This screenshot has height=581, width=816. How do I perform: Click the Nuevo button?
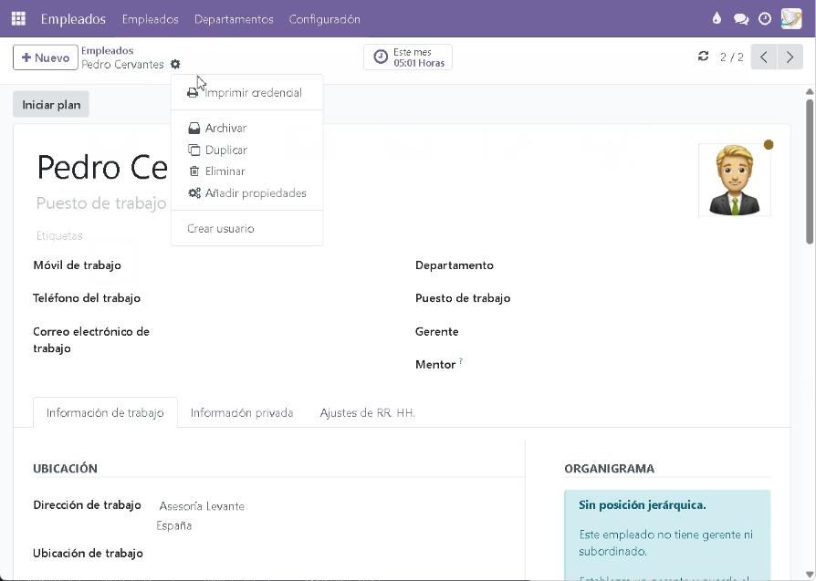[45, 57]
